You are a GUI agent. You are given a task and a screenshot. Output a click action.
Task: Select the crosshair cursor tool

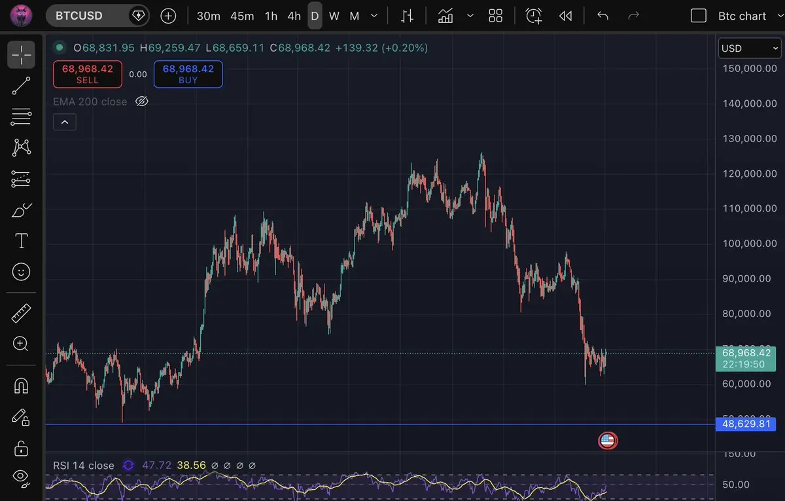21,55
